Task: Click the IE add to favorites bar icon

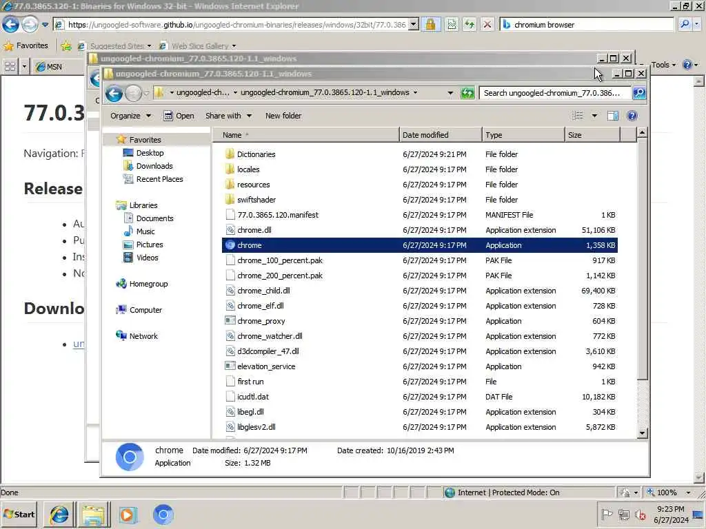Action: click(66, 45)
